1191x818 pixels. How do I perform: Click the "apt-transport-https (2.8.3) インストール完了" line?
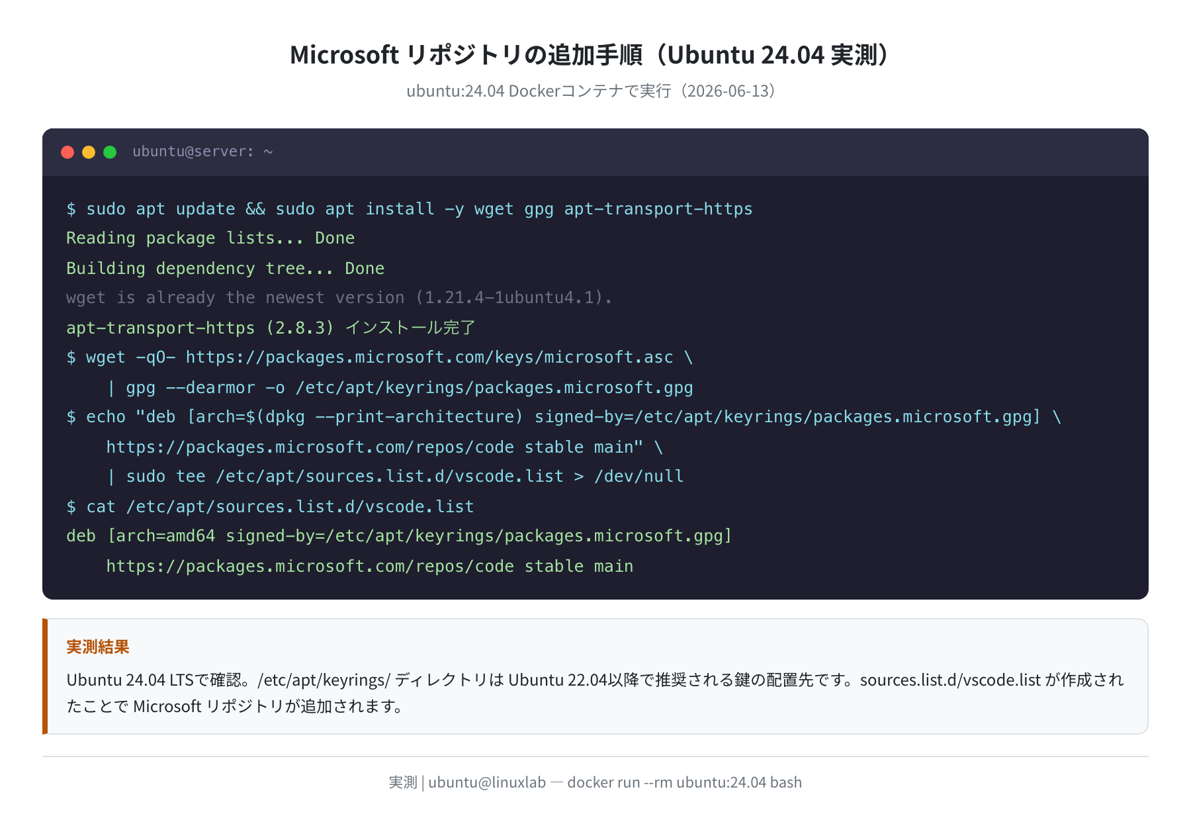pos(271,328)
